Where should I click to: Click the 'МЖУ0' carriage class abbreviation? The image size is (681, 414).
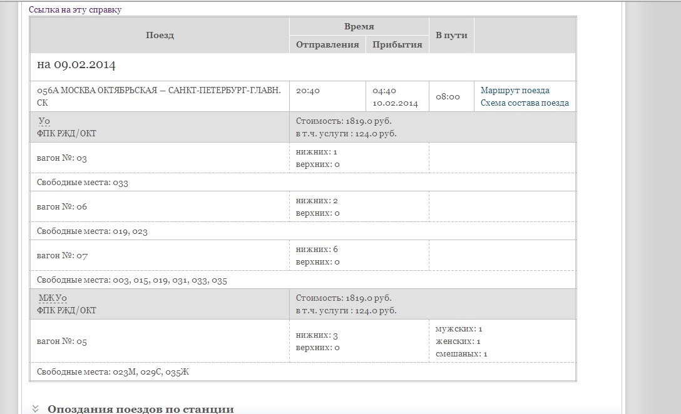point(53,298)
